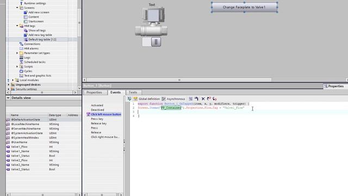Expand the Ungrouped devices node
The width and height of the screenshot is (348, 196).
point(9,85)
